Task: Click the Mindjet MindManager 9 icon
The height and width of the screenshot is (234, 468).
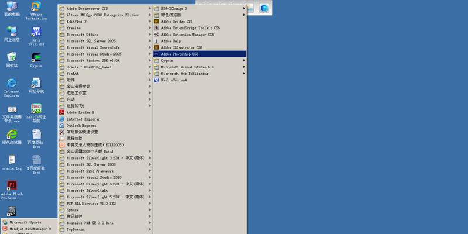Action: tap(5, 229)
